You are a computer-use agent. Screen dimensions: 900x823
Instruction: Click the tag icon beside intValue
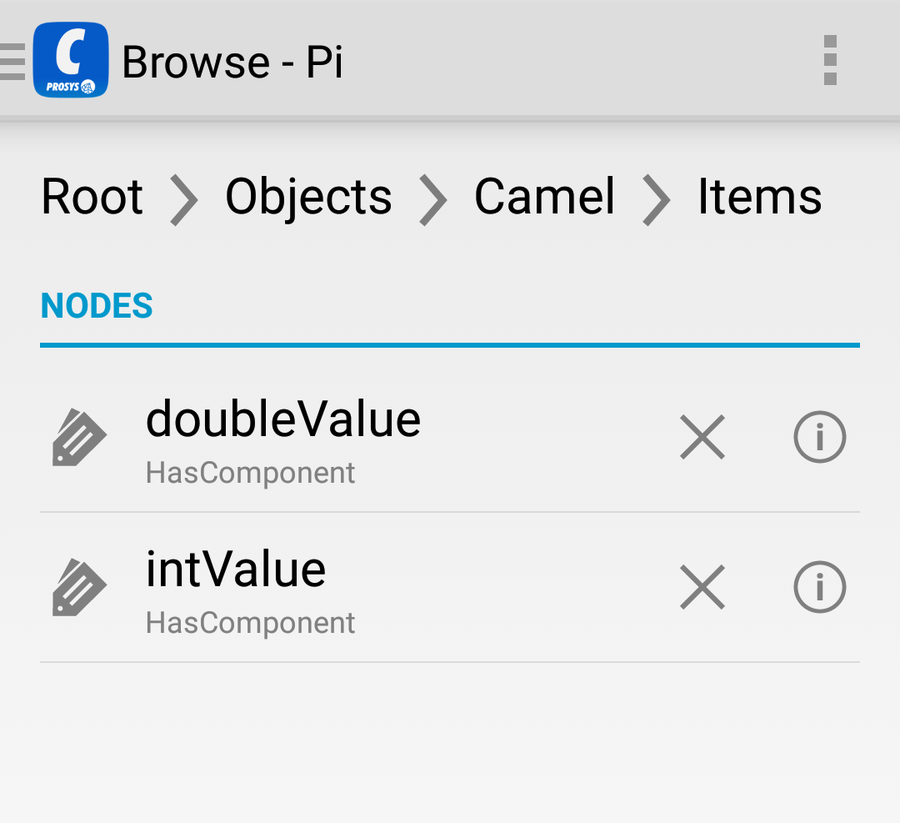point(79,587)
